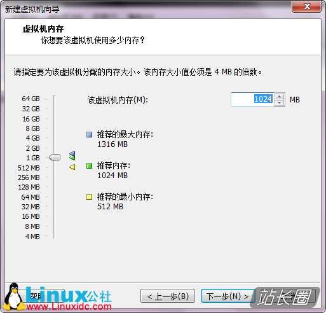Select the 64 GB scale label
This screenshot has width=326, height=313.
[x=31, y=99]
